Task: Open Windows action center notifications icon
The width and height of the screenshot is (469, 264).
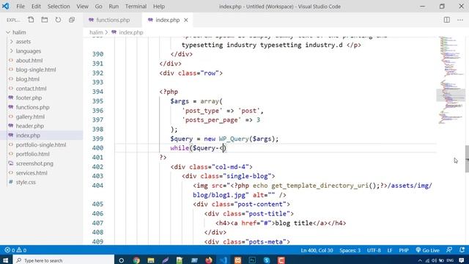Action: pos(462,260)
